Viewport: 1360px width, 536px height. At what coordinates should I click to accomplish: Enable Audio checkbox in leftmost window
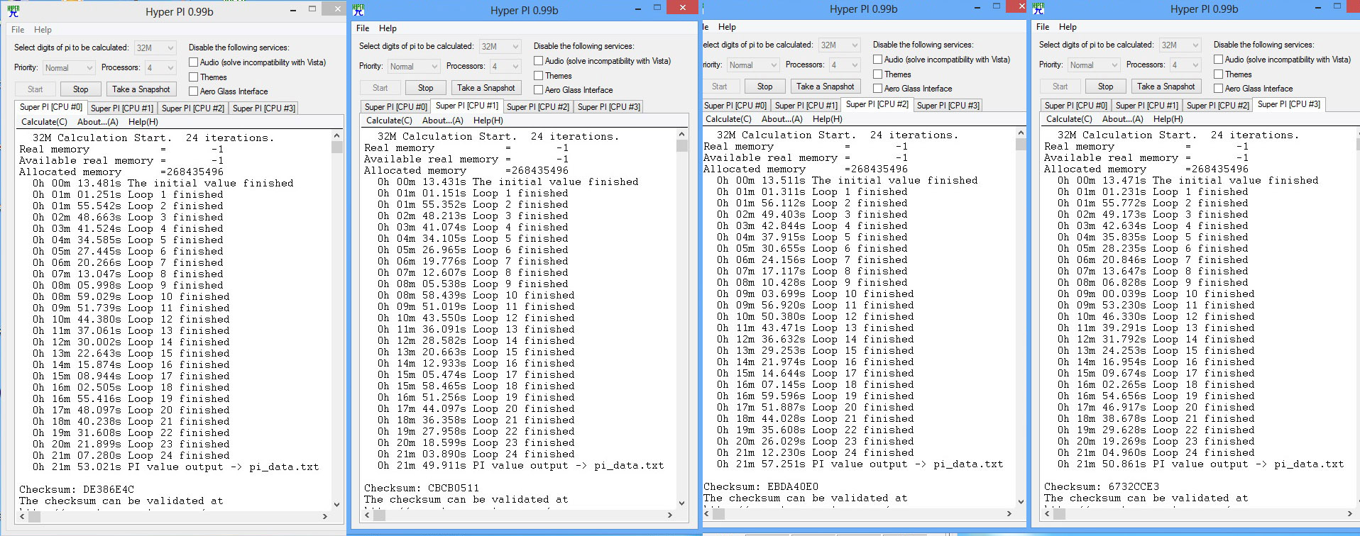pyautogui.click(x=193, y=62)
